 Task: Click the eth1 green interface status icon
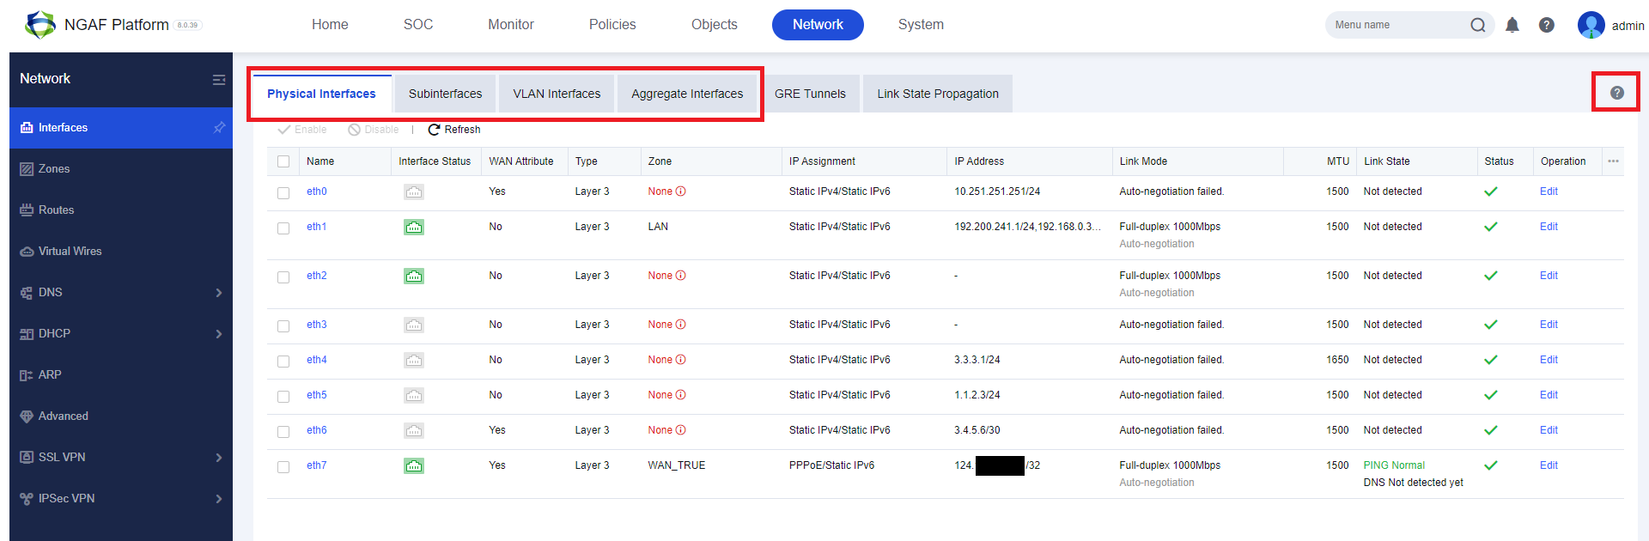pos(414,227)
